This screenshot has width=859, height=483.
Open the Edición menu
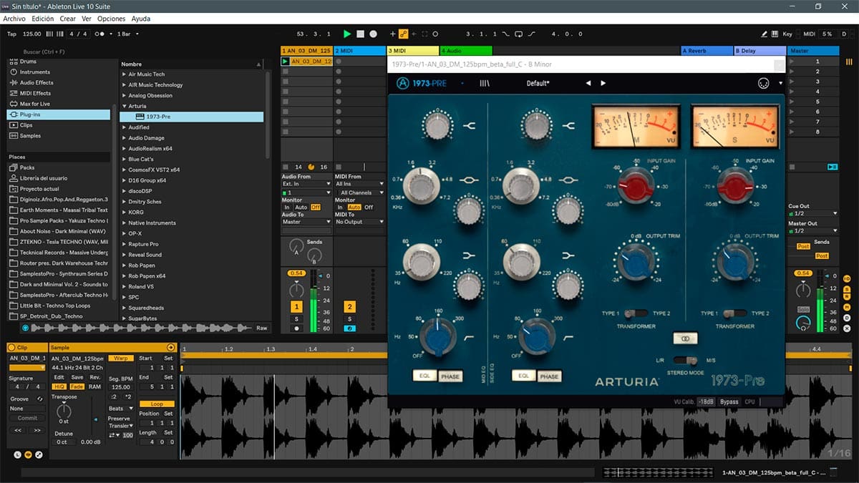42,19
